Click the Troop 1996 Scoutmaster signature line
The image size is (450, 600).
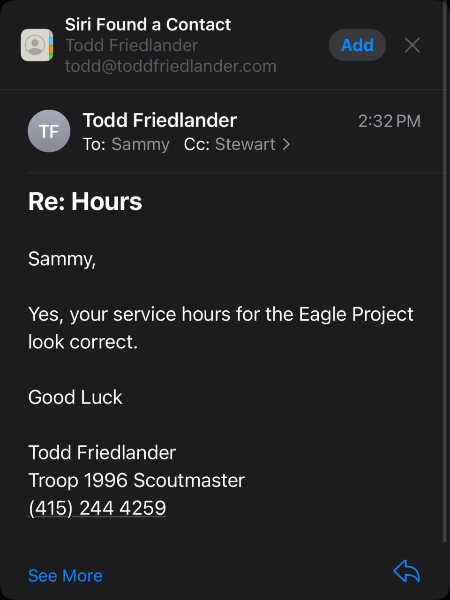click(x=136, y=480)
